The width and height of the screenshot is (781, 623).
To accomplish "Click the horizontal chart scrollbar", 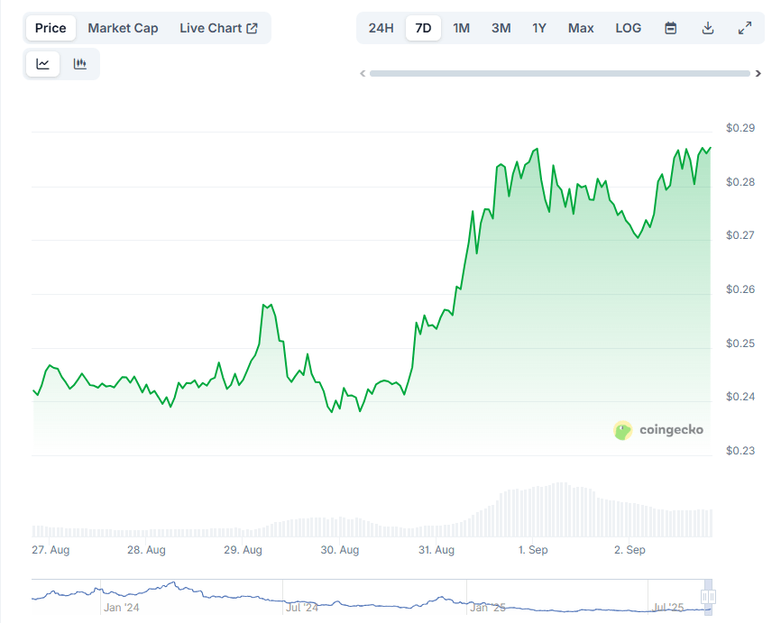I will point(559,74).
